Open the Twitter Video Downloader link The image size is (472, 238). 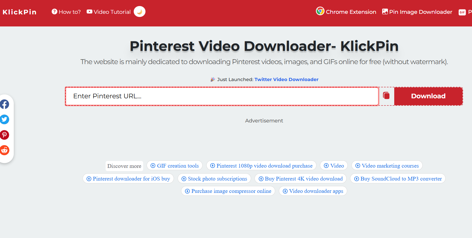point(286,79)
